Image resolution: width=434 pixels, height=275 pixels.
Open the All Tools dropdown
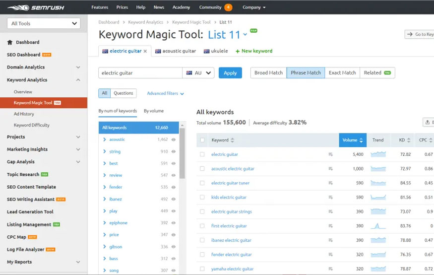(44, 23)
